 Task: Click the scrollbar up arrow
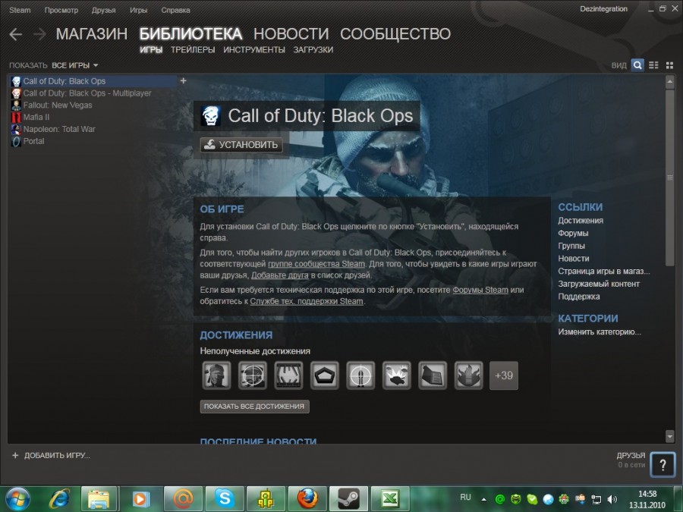tap(670, 81)
